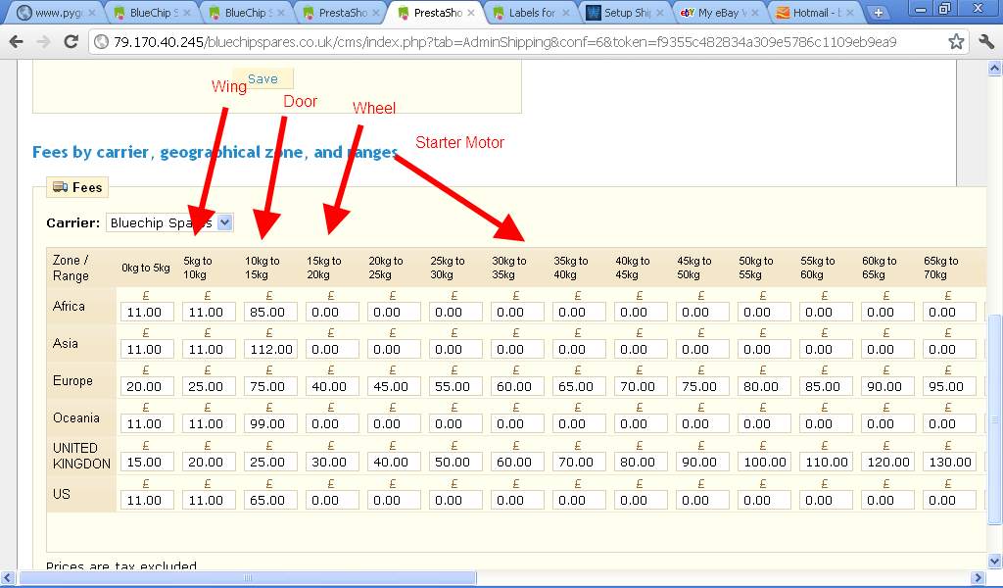Edit US 5kg to 10kg fee field

coord(209,501)
